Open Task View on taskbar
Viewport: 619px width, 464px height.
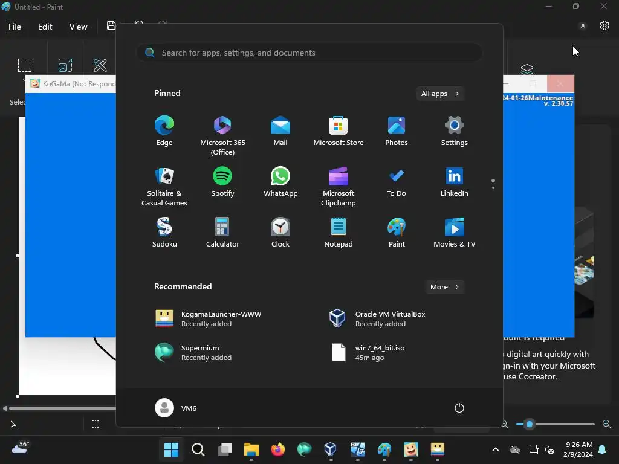[225, 449]
